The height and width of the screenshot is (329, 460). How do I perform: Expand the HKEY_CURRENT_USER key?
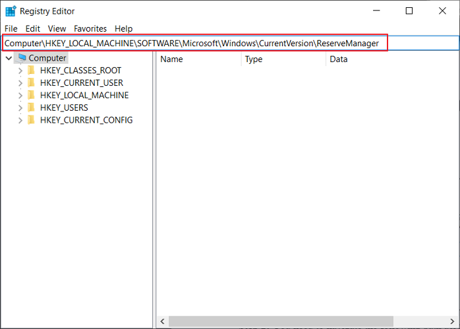coord(20,83)
